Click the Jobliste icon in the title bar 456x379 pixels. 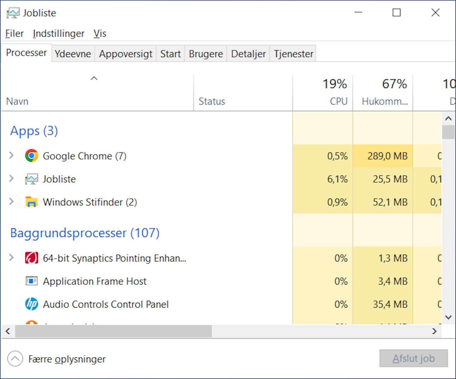[13, 13]
